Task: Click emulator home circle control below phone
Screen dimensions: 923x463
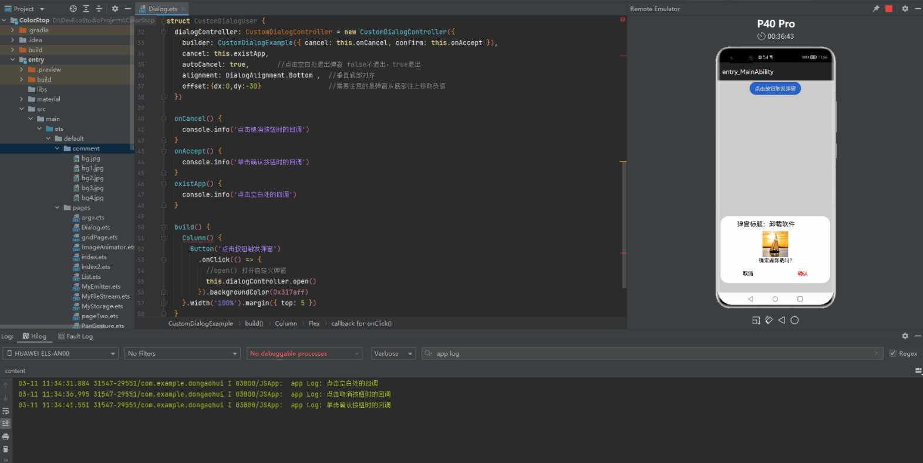Action: coord(794,320)
